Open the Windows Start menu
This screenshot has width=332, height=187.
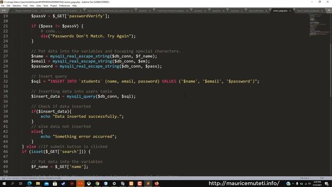4,183
